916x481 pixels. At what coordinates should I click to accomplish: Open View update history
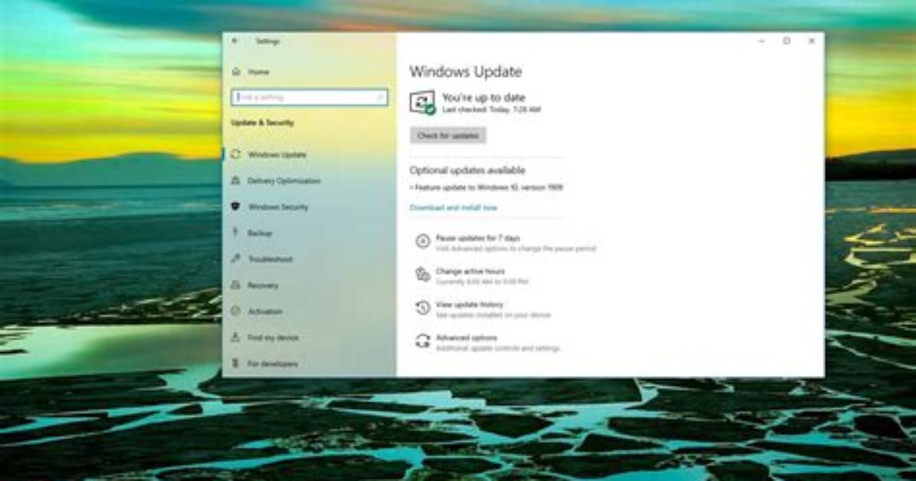[469, 305]
